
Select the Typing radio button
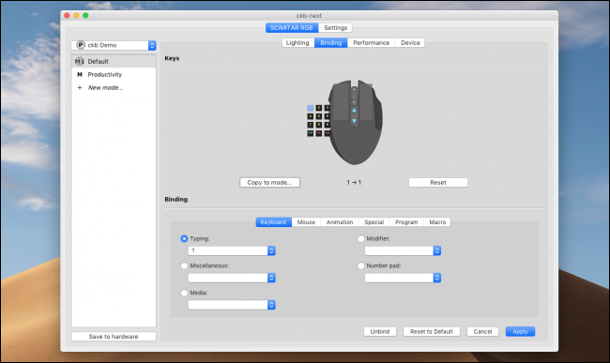pos(184,238)
